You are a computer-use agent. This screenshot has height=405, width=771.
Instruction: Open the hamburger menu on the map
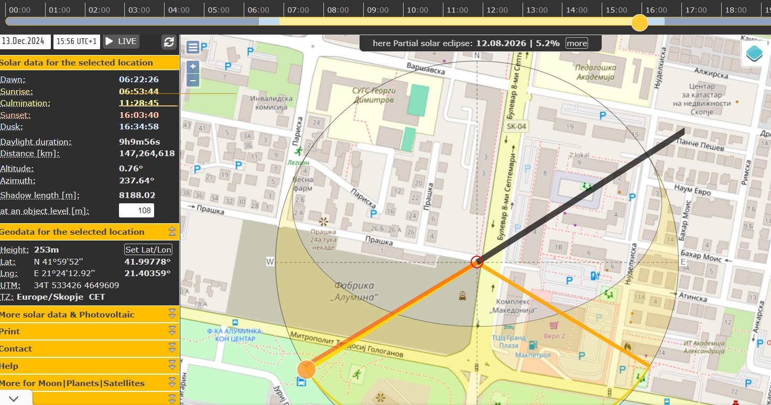click(x=193, y=47)
